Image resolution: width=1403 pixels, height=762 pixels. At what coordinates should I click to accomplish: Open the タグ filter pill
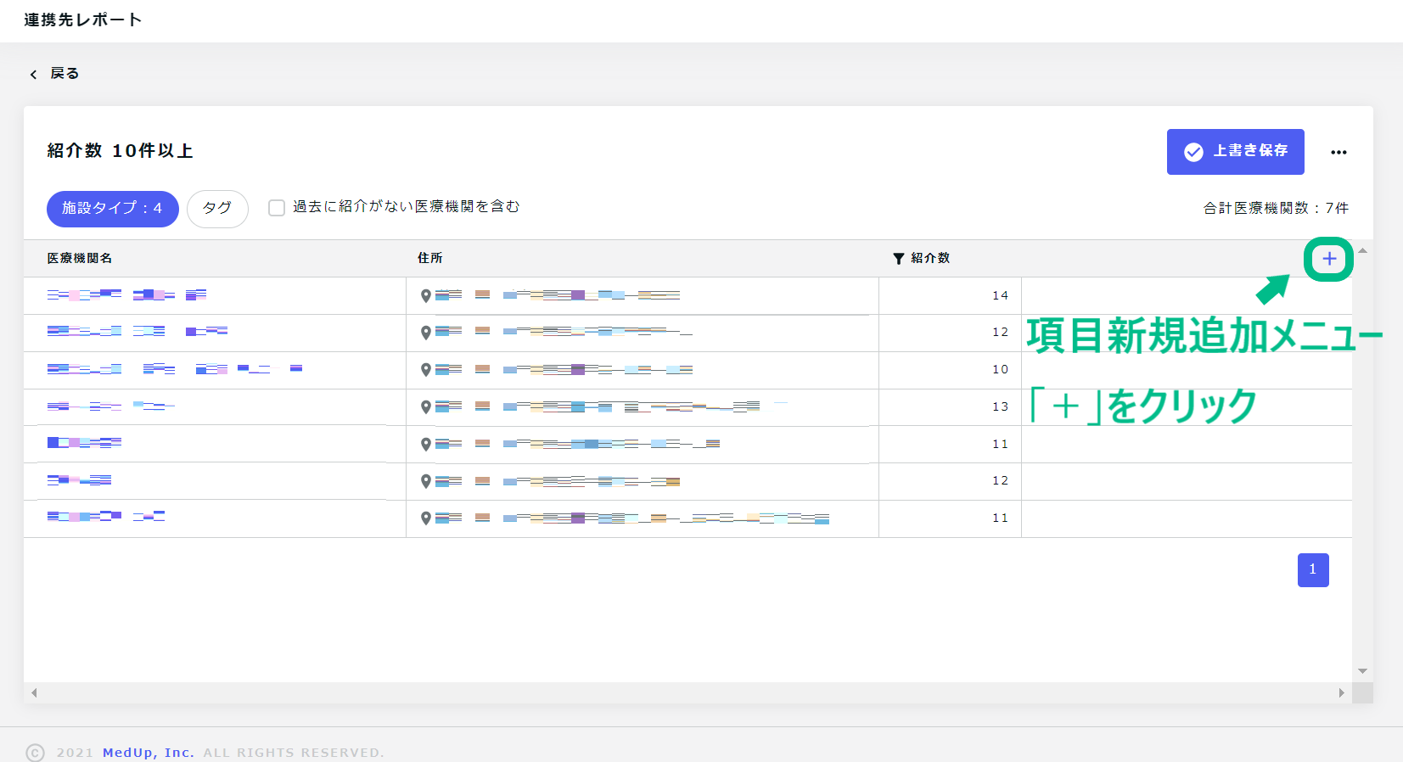click(217, 209)
